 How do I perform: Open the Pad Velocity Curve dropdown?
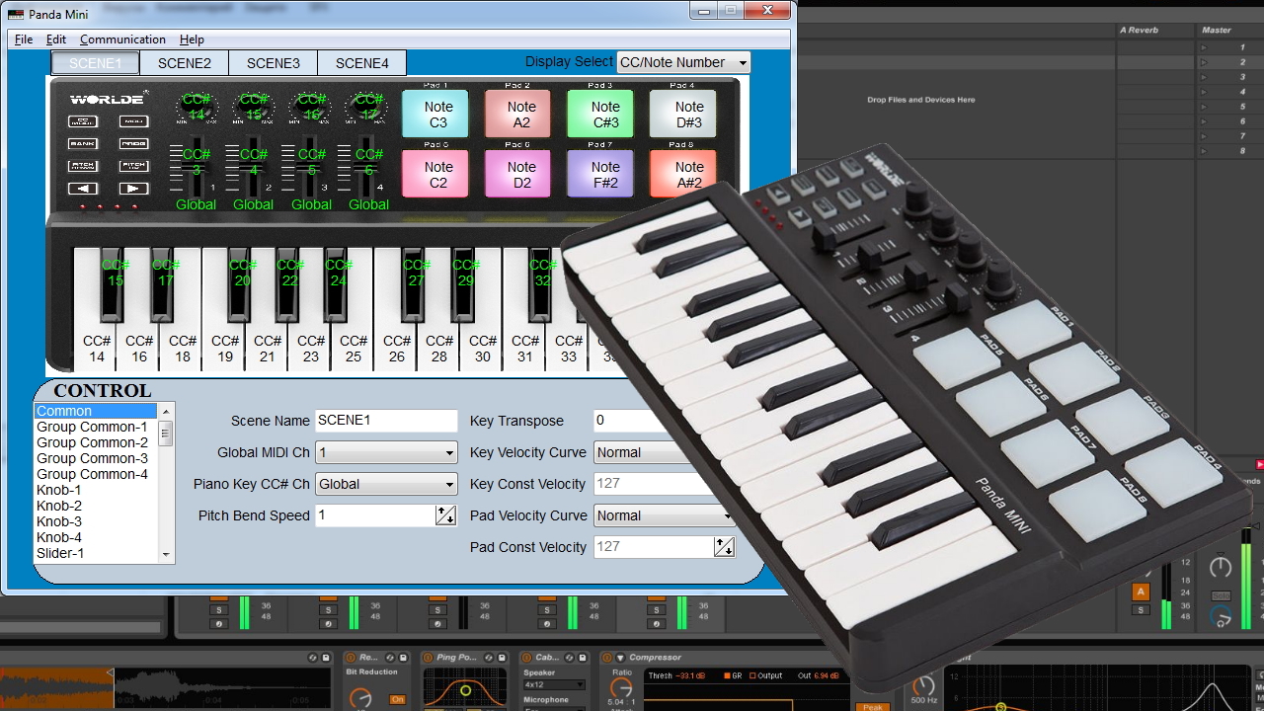point(665,515)
